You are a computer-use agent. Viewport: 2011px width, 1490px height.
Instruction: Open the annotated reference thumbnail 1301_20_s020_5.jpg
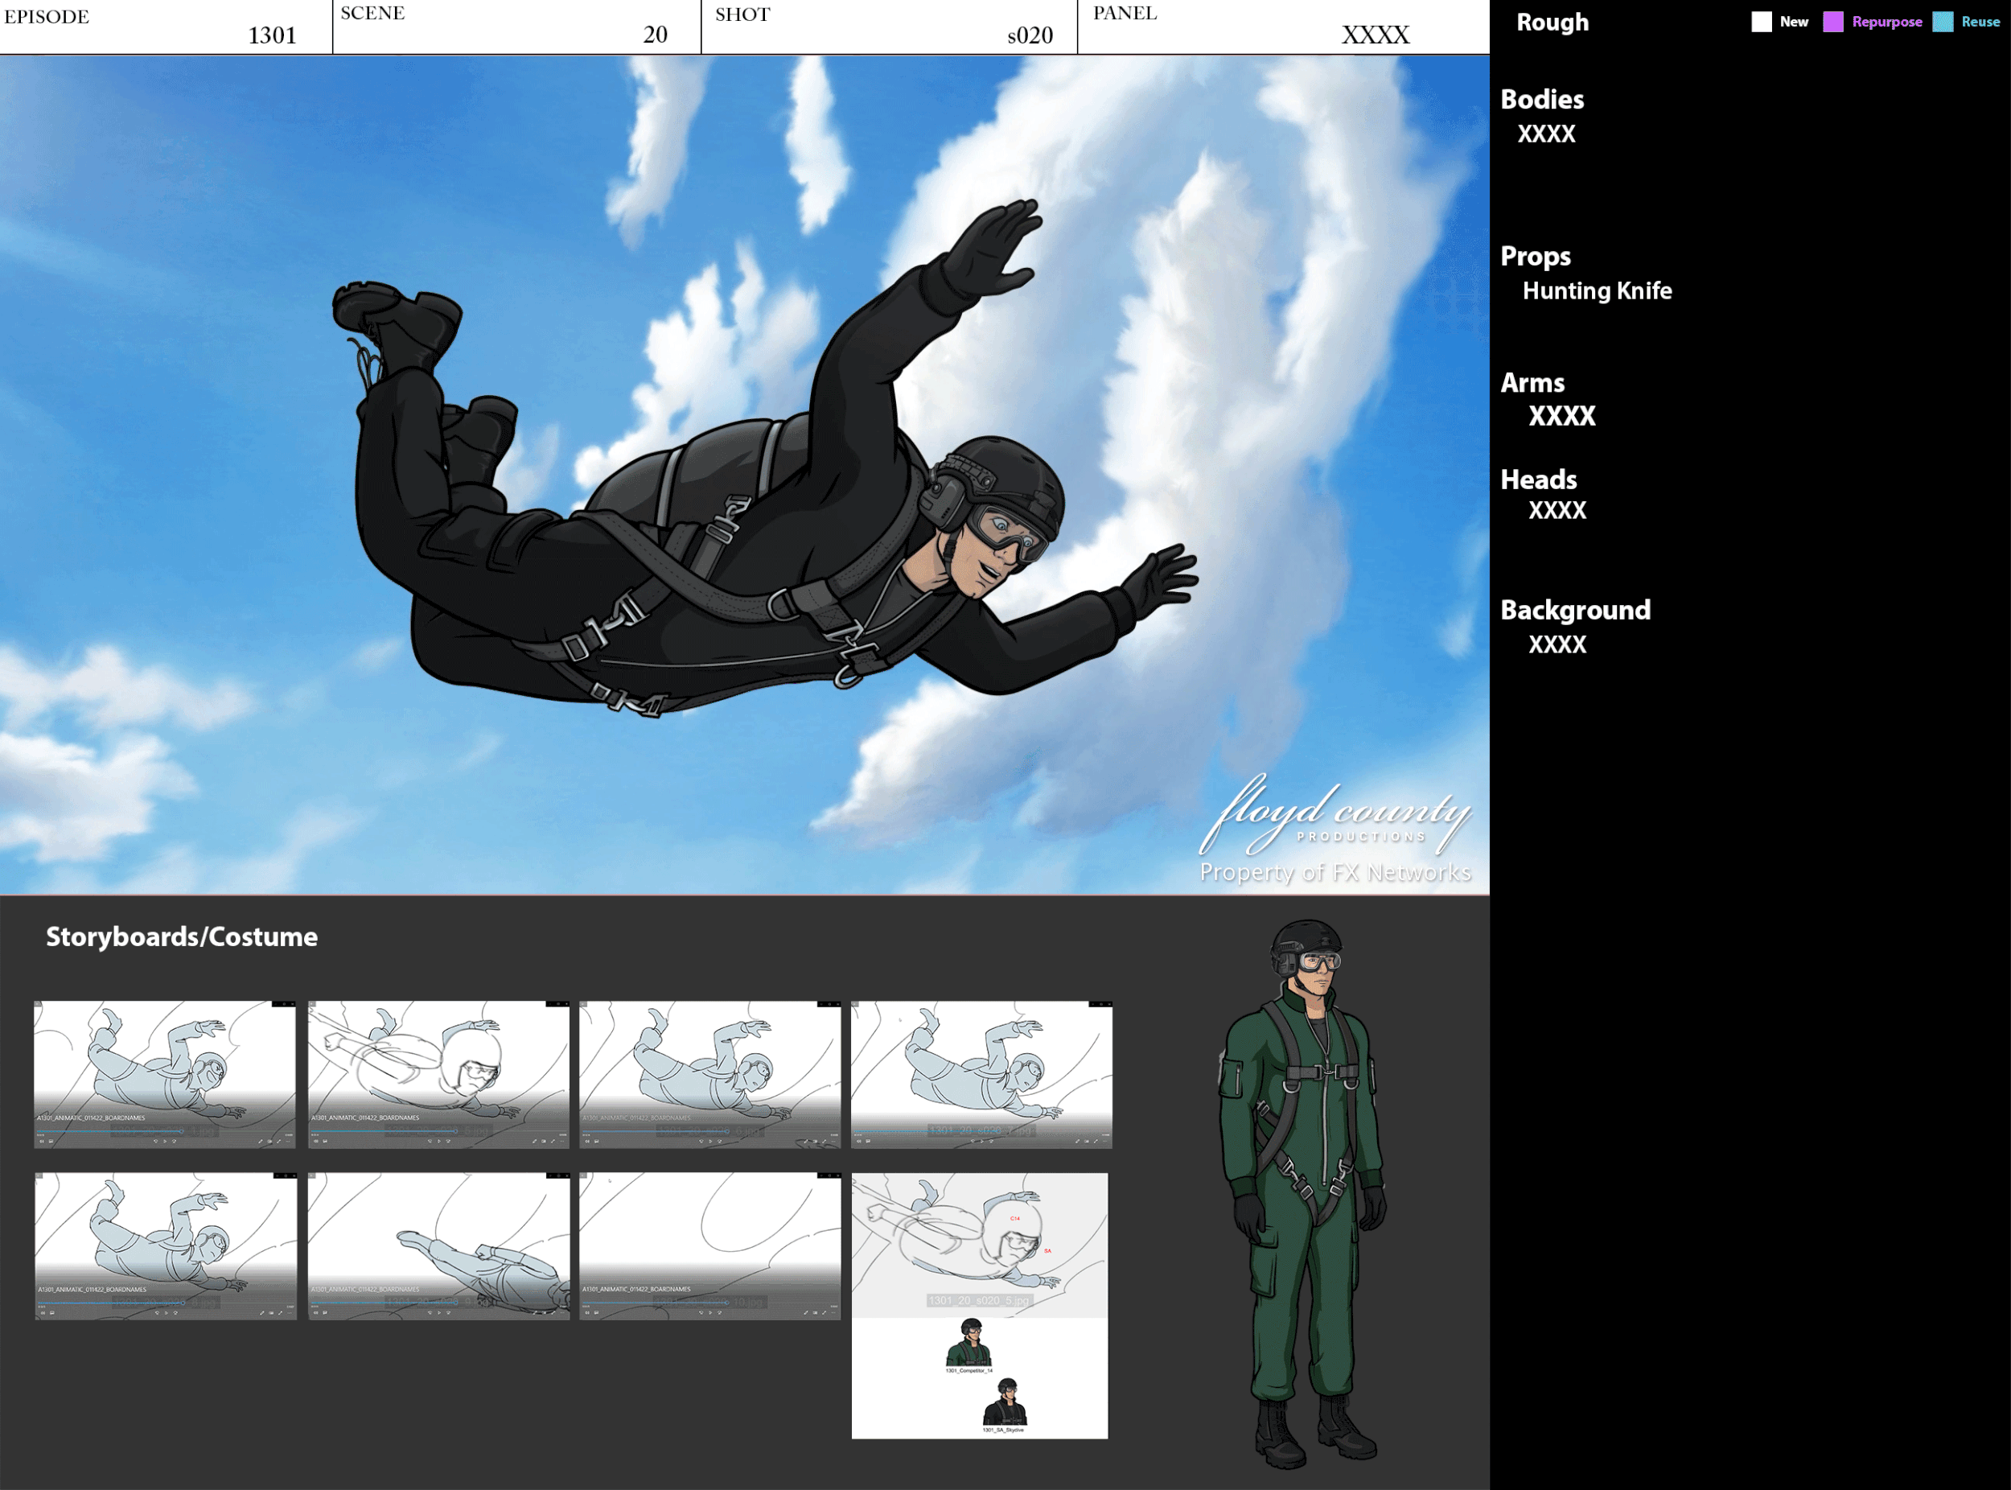coord(979,1245)
